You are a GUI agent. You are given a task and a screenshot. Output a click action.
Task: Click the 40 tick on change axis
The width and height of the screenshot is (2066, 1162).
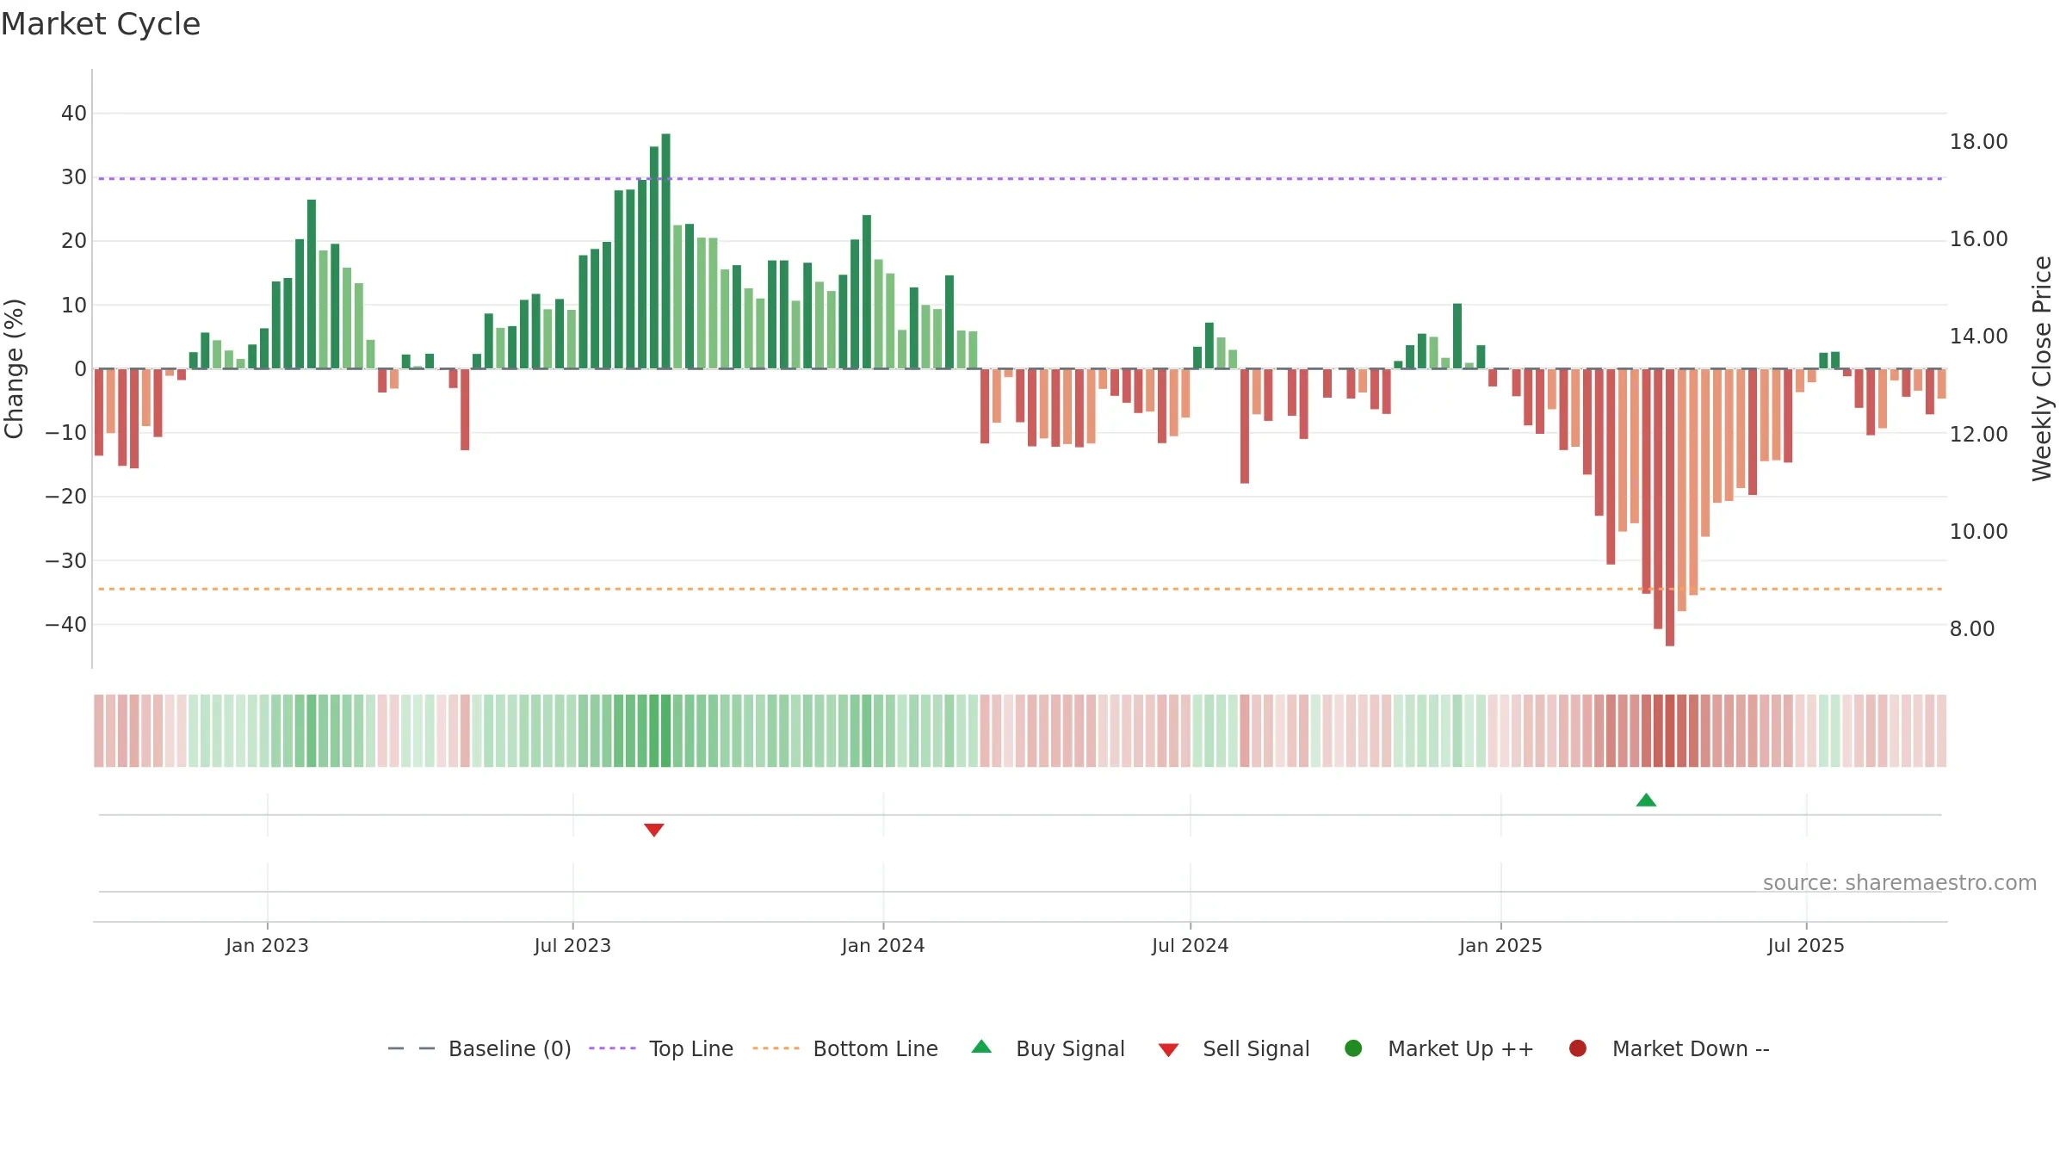74,114
